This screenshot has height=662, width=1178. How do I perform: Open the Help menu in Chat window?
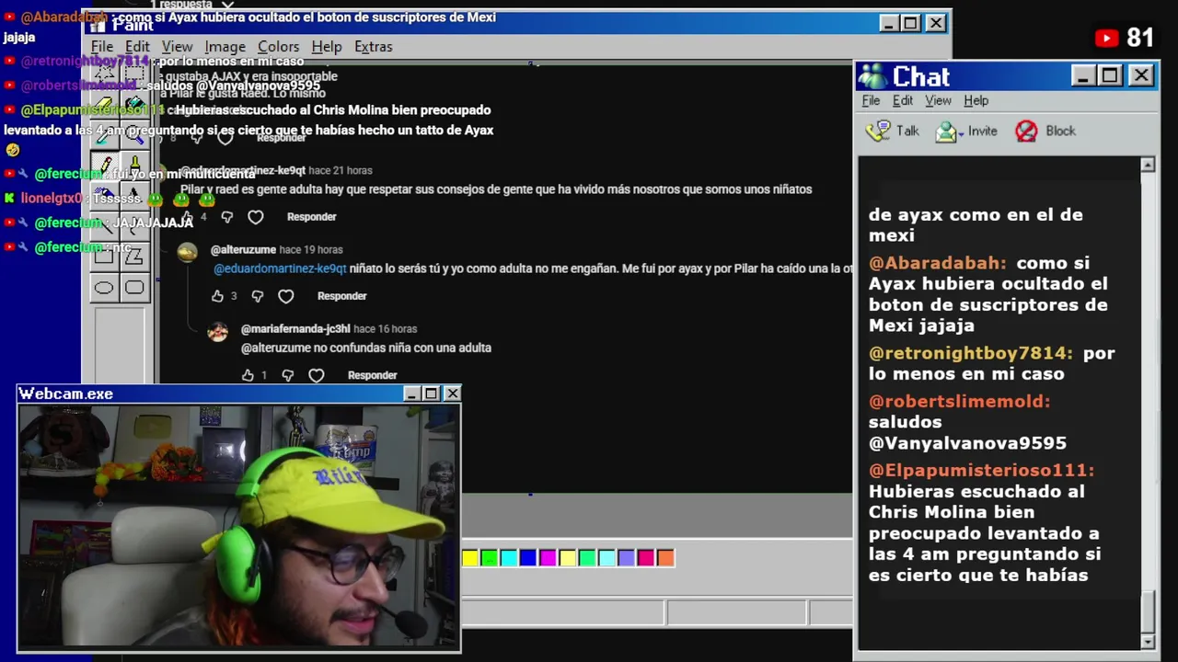tap(976, 100)
